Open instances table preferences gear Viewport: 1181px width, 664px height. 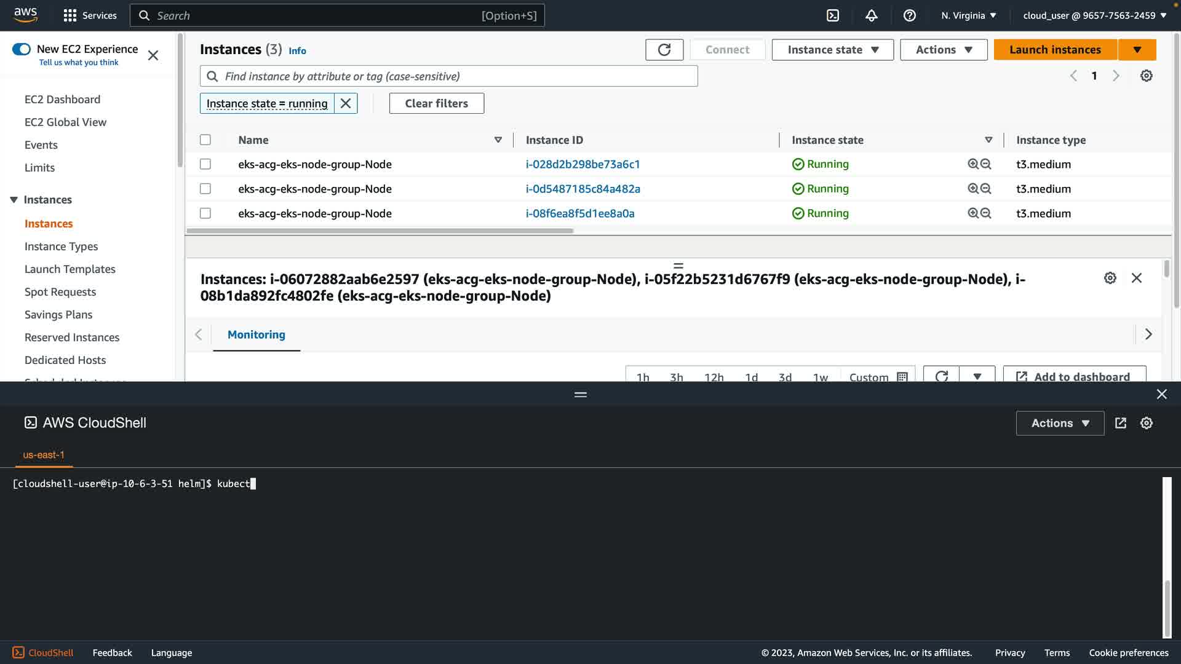[1146, 76]
